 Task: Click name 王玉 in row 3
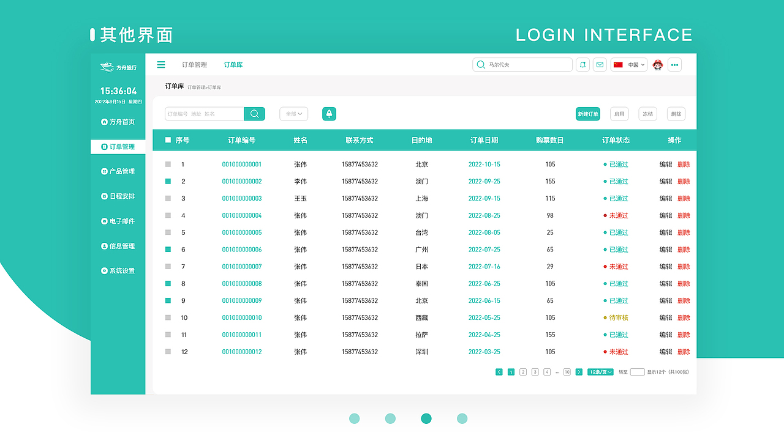[301, 198]
